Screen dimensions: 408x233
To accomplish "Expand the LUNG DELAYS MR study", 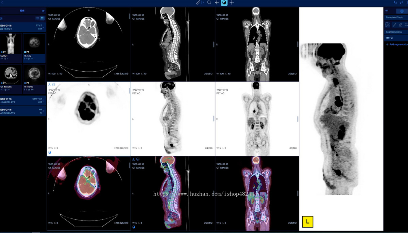I will [43, 111].
